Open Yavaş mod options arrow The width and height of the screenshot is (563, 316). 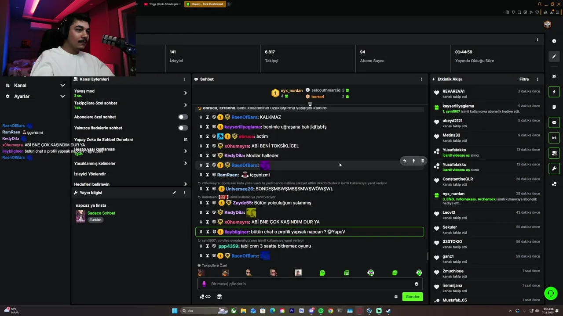pyautogui.click(x=185, y=93)
